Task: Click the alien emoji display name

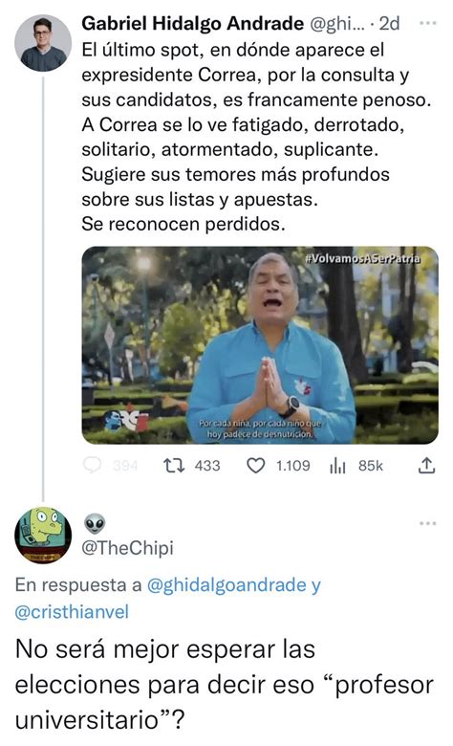Action: [95, 524]
